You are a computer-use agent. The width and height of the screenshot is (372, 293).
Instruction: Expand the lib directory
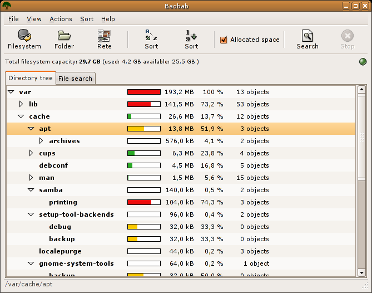[x=21, y=104]
